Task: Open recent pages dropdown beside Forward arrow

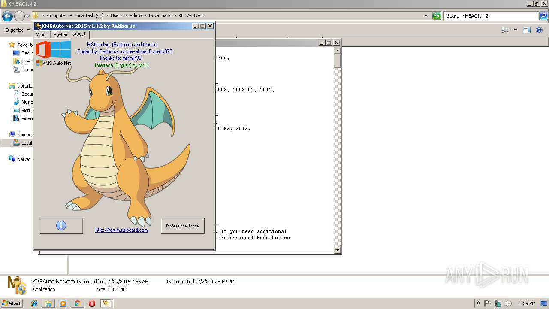Action: (x=27, y=16)
